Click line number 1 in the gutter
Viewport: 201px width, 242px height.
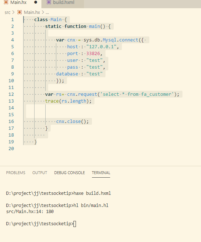12,20
